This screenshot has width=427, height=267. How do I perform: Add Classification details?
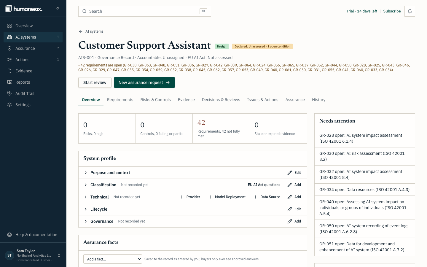[x=294, y=185]
